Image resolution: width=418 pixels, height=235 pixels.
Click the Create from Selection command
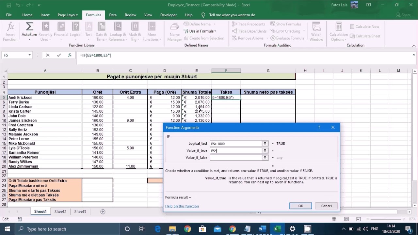[203, 38]
